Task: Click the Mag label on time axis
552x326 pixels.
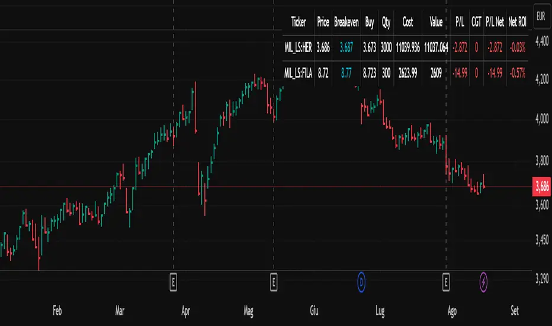Action: pos(248,311)
